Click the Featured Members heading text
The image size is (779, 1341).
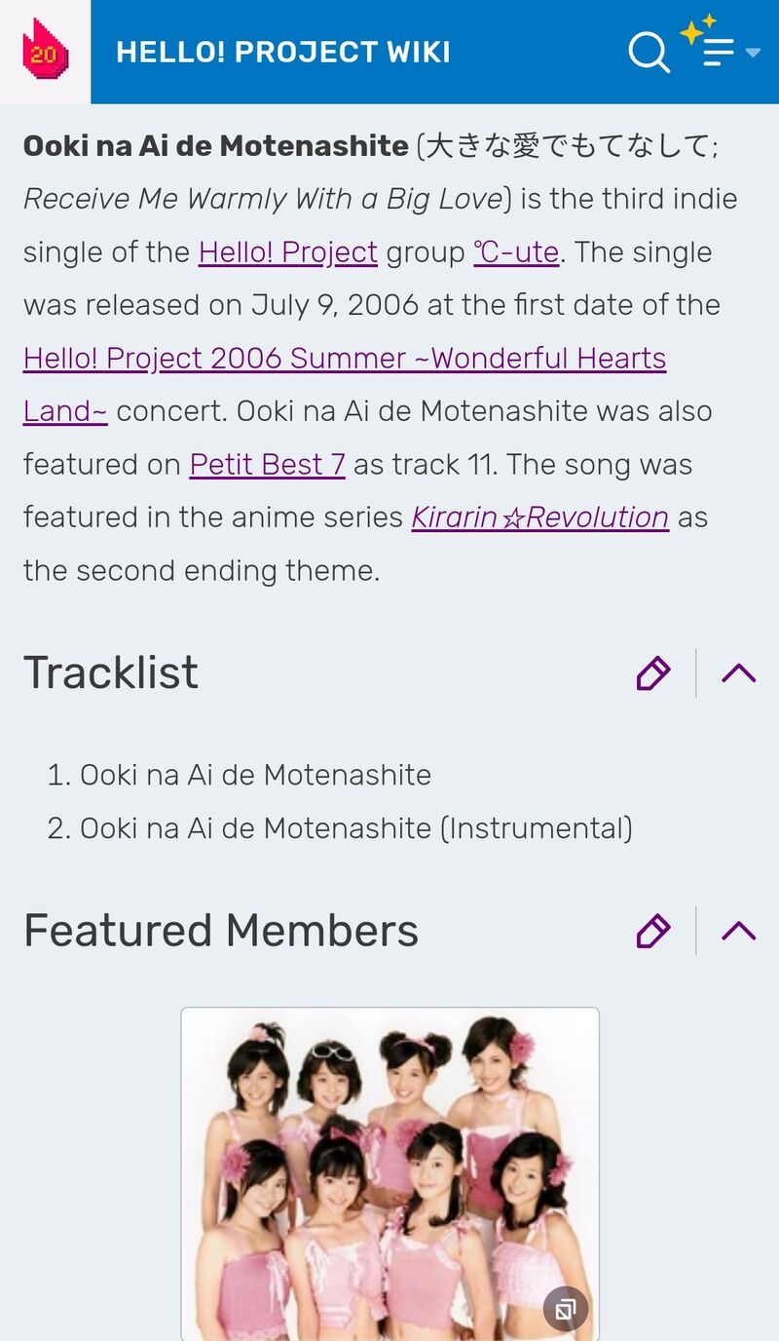click(x=221, y=931)
